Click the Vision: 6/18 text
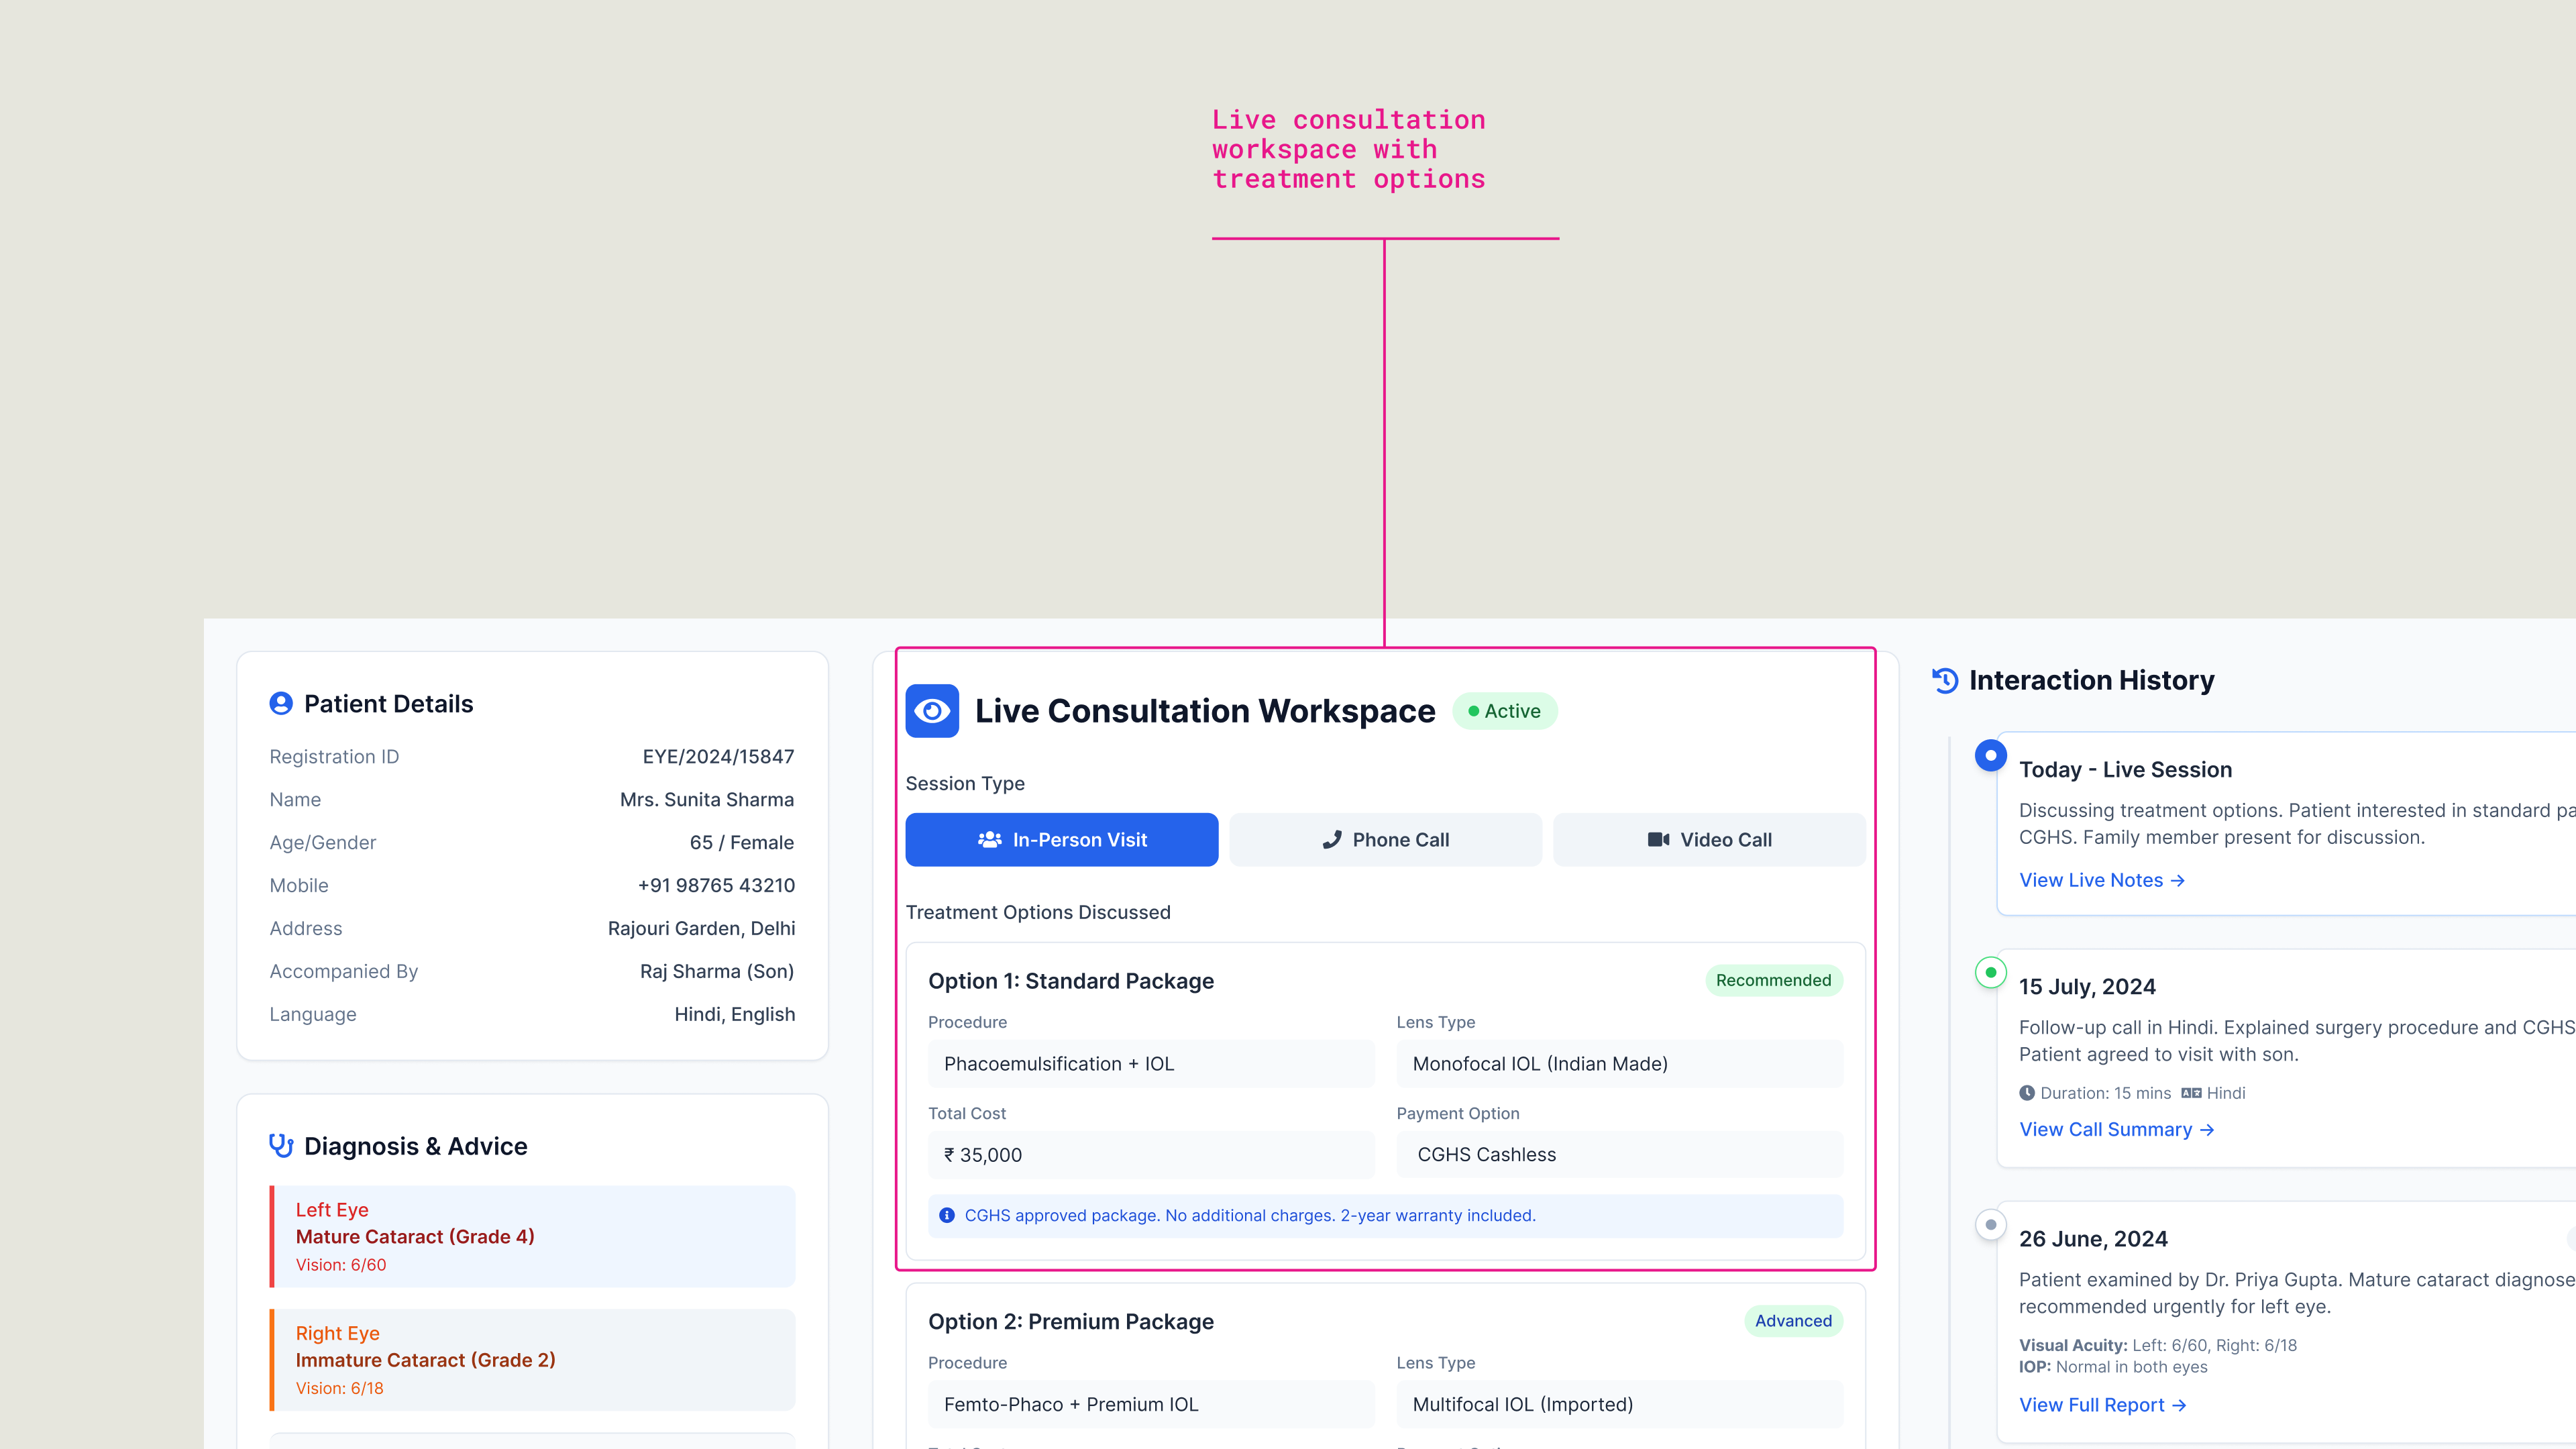 point(340,1388)
